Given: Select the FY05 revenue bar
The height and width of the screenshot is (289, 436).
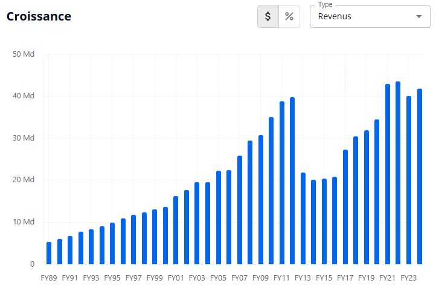Looking at the screenshot, I should point(219,217).
